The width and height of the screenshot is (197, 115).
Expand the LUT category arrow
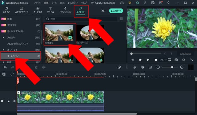tap(3, 62)
